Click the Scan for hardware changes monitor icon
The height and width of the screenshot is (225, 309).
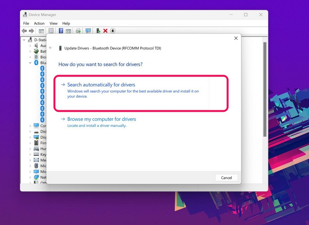click(x=88, y=31)
